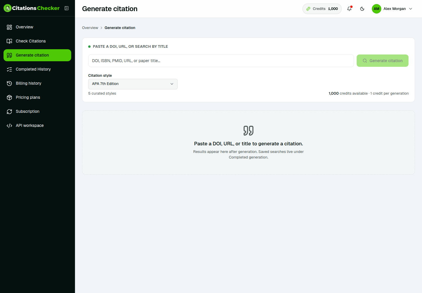Image resolution: width=422 pixels, height=293 pixels.
Task: Click the Completed History checklist icon
Action: click(x=9, y=69)
